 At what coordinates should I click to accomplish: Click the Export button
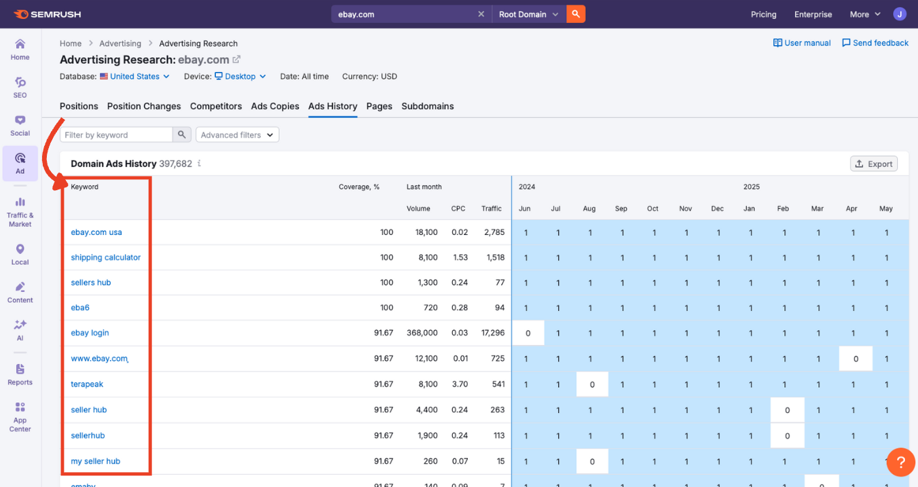coord(874,163)
